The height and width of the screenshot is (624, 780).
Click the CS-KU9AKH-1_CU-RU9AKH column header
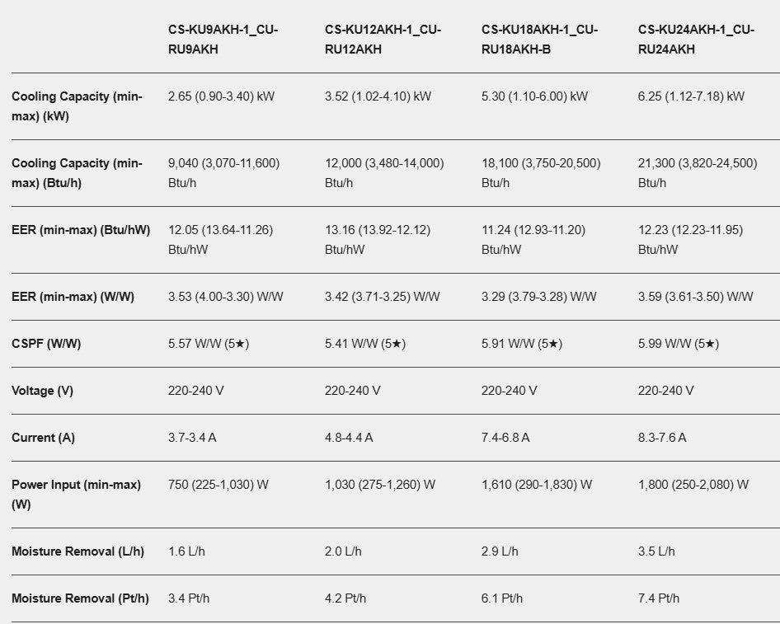pyautogui.click(x=223, y=40)
